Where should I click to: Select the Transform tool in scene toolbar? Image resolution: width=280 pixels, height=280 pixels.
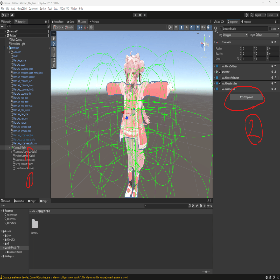(54, 66)
